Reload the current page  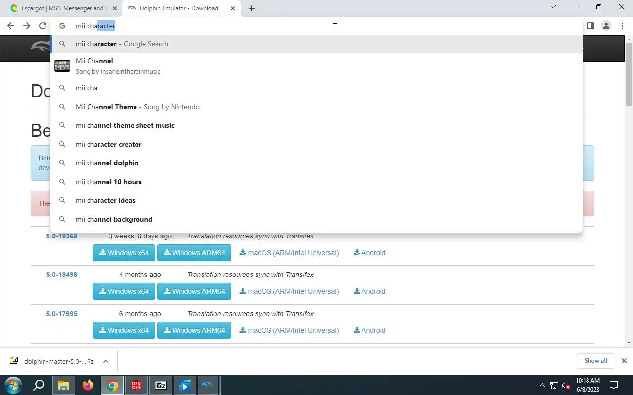point(43,26)
